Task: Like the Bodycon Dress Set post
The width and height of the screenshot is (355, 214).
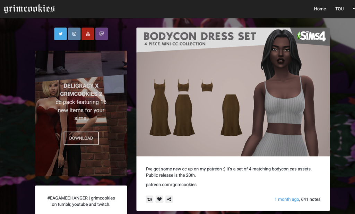Action: (159, 199)
